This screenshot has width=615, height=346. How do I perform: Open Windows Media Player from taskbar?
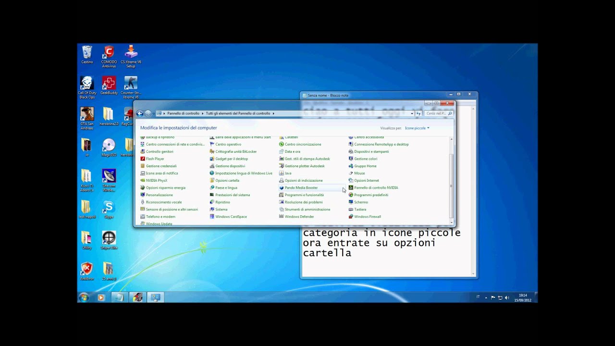(x=101, y=297)
